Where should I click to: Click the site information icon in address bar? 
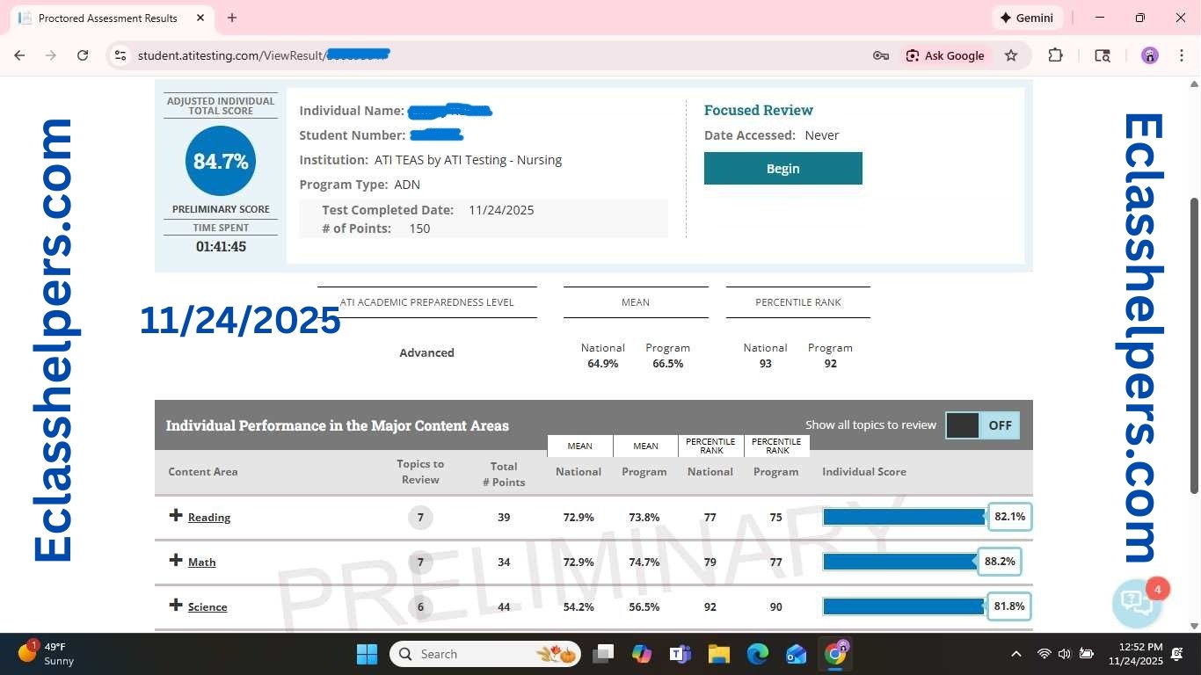(120, 55)
